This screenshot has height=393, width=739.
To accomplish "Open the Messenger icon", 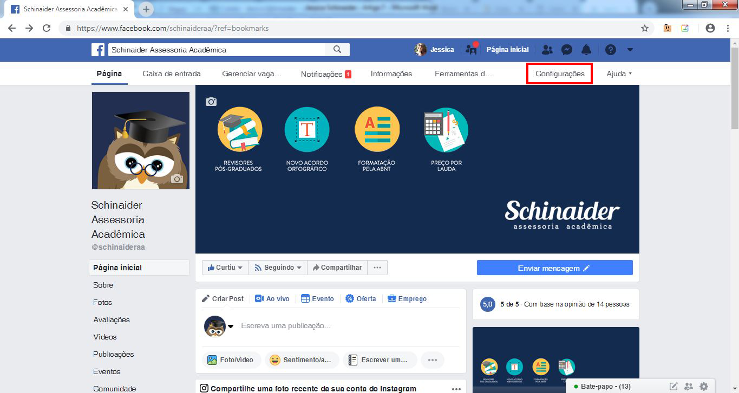I will [x=567, y=50].
